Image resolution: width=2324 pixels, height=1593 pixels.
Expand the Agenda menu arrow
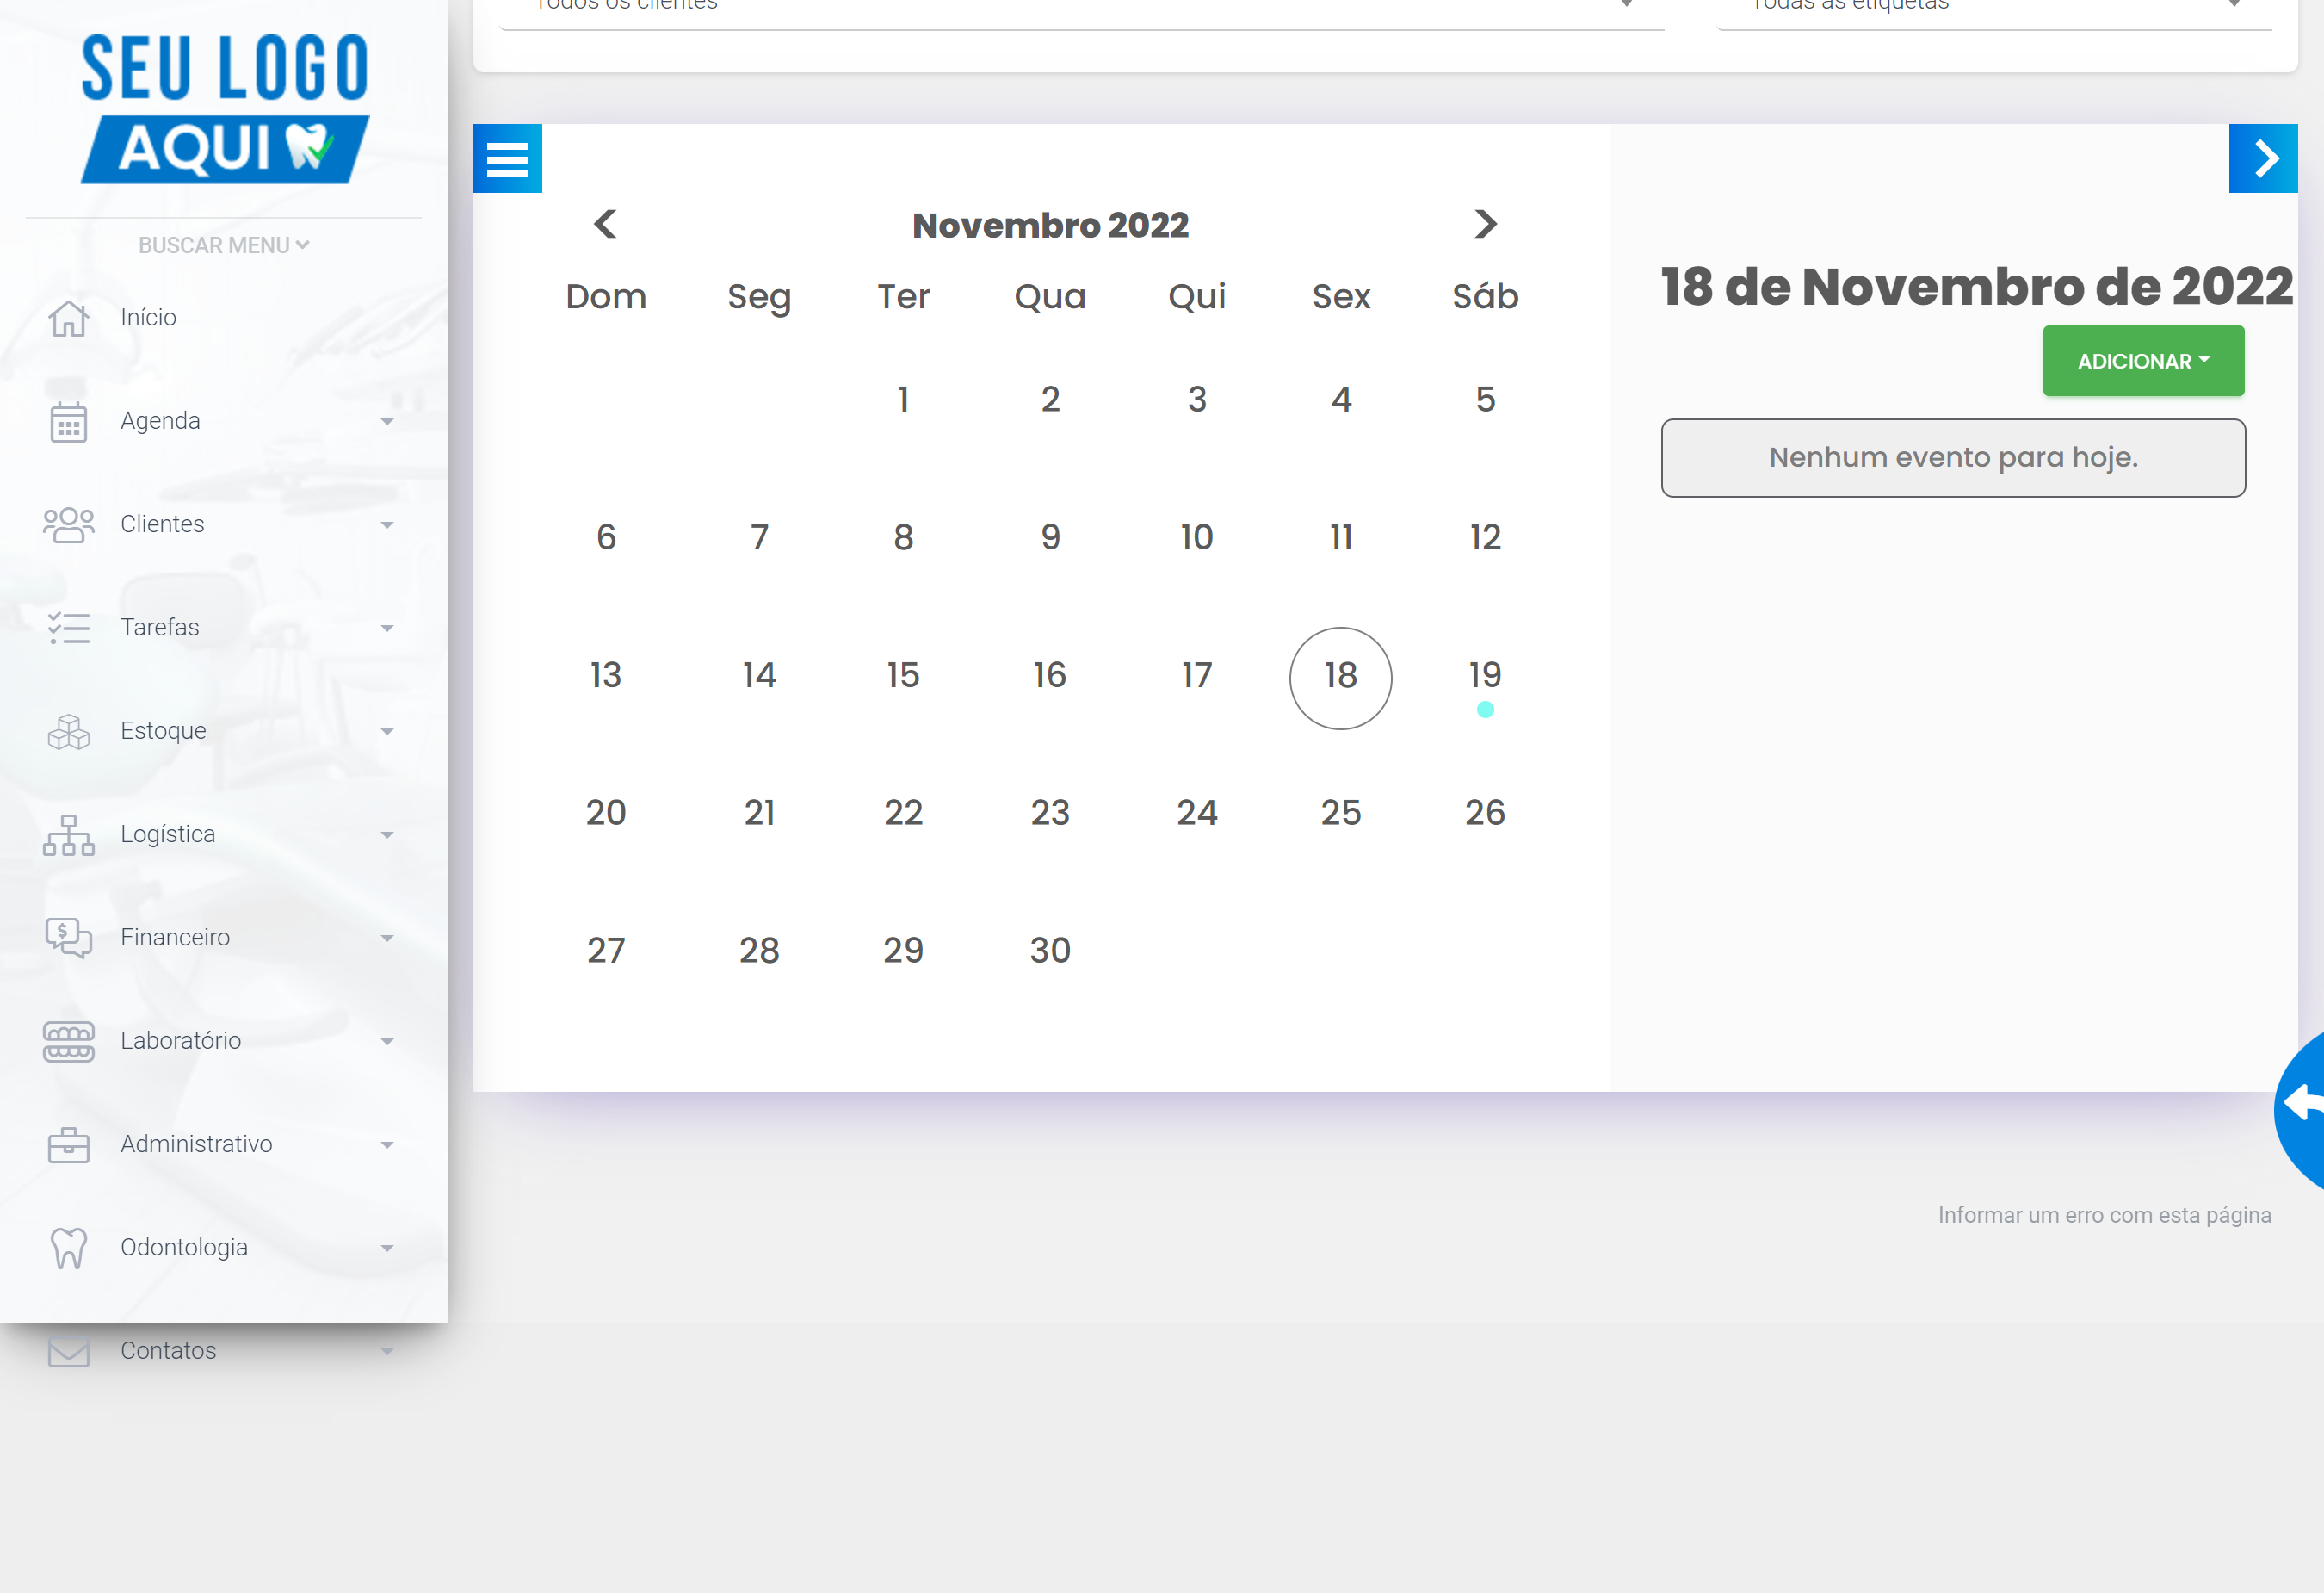pyautogui.click(x=387, y=421)
